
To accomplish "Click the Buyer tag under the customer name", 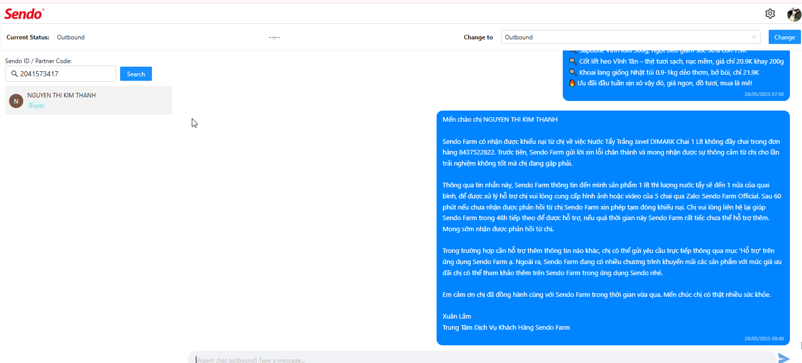I will tap(36, 106).
